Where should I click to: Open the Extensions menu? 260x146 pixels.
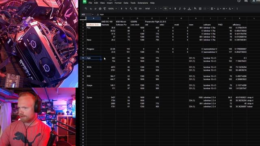click(143, 3)
